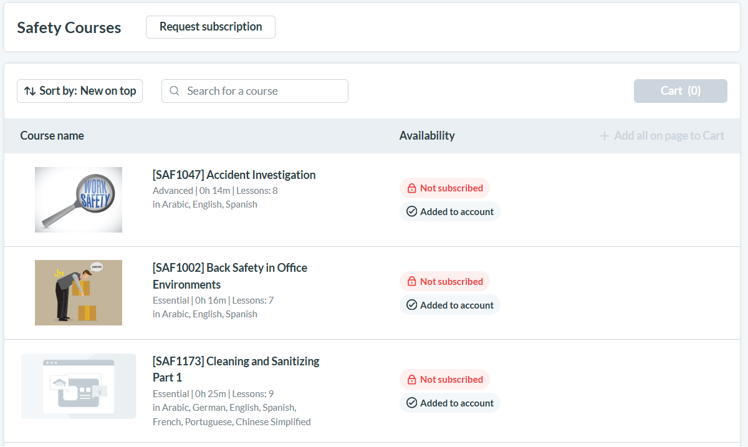This screenshot has height=447, width=748.
Task: Click the Back Safety lifting boxes thumbnail
Action: tap(79, 293)
